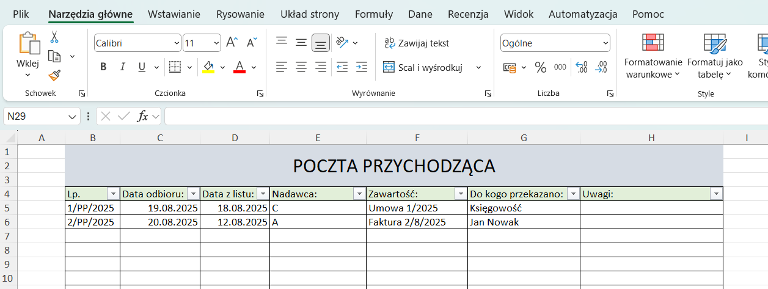Toggle bold formatting
768x289 pixels.
[103, 67]
